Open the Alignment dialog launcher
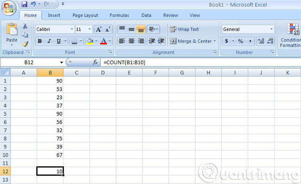 pos(215,52)
